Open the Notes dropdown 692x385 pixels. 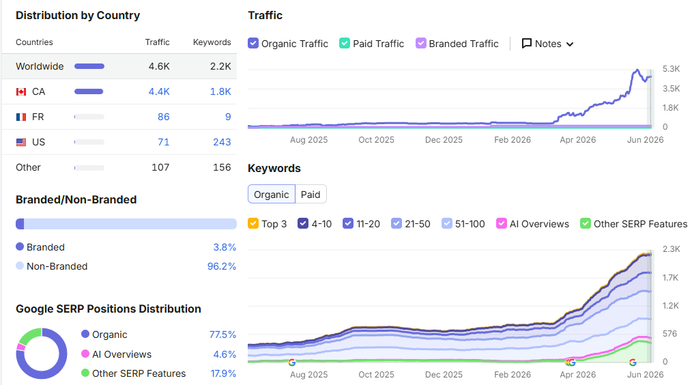click(548, 44)
